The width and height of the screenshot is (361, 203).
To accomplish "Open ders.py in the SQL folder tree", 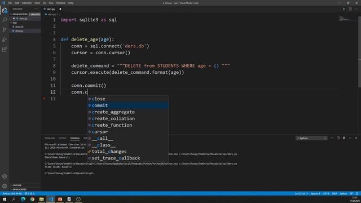I will 19,31.
